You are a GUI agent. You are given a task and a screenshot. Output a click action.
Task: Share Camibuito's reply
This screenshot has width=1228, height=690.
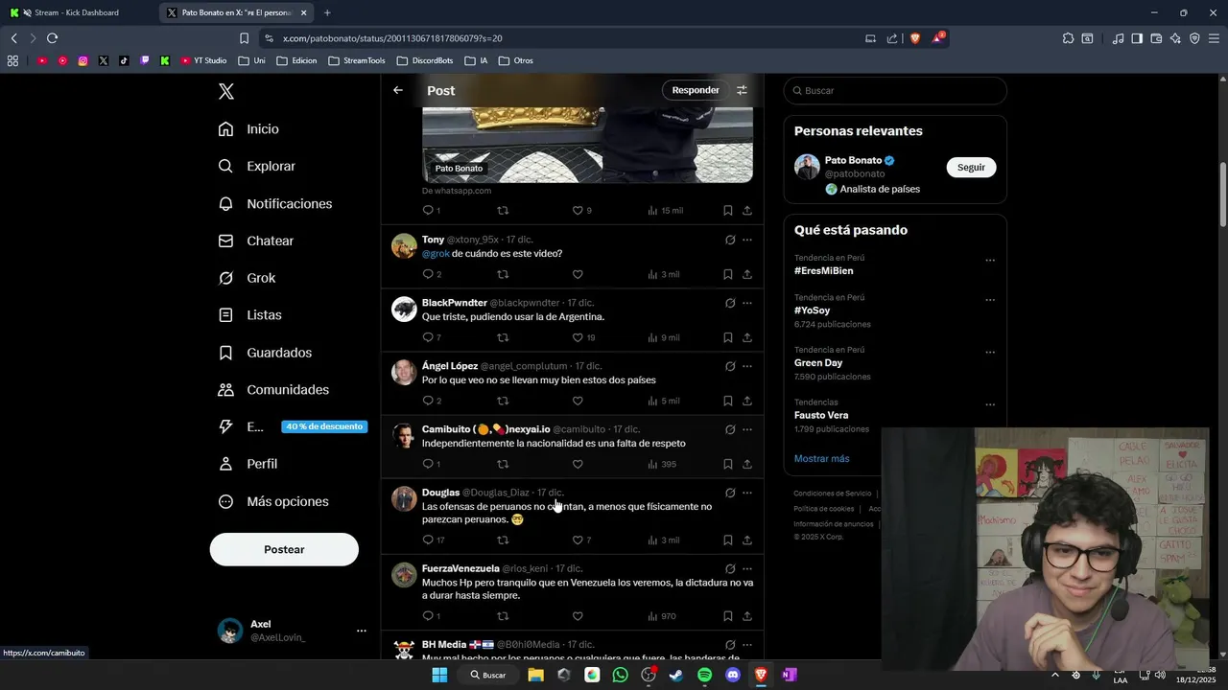(x=747, y=464)
